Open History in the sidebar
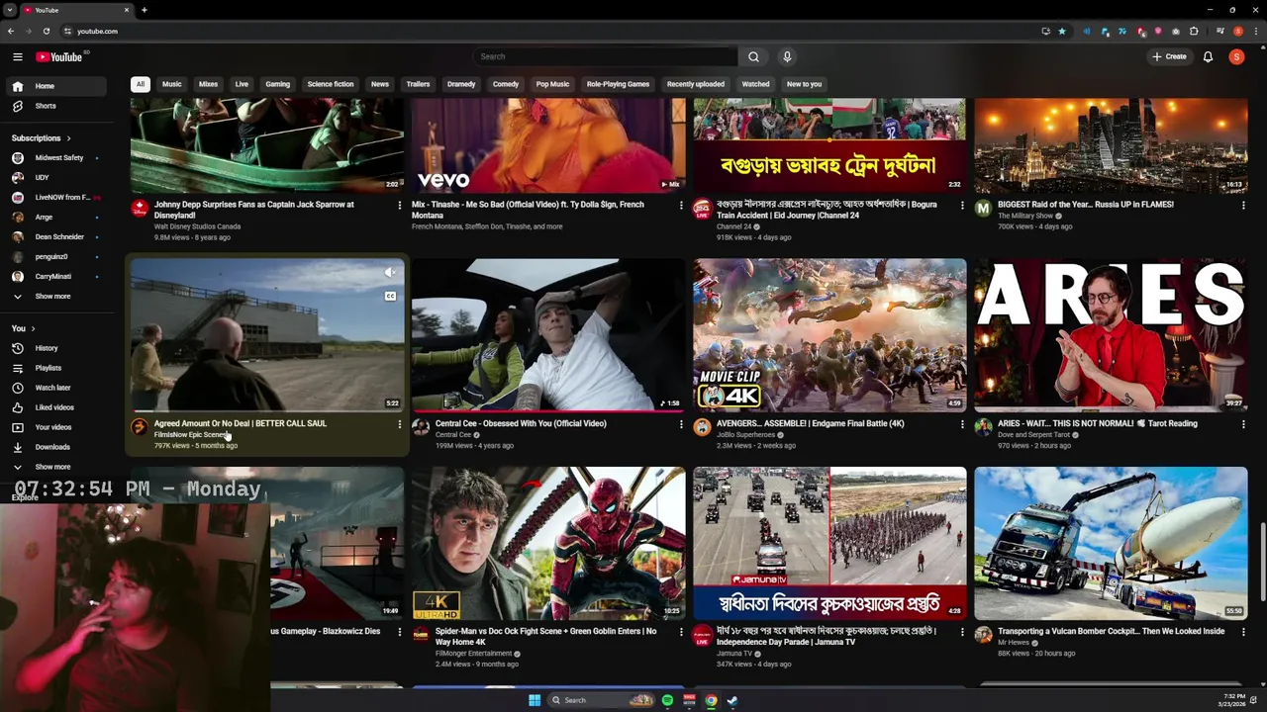Screen dimensions: 1267x712 click(x=57, y=348)
